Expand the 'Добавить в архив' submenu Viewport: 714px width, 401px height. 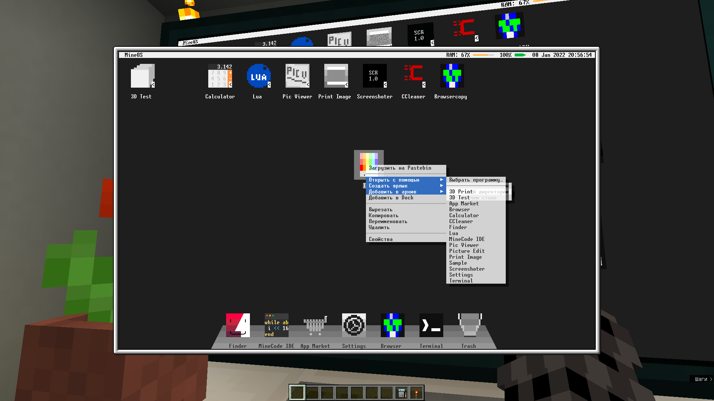click(393, 192)
